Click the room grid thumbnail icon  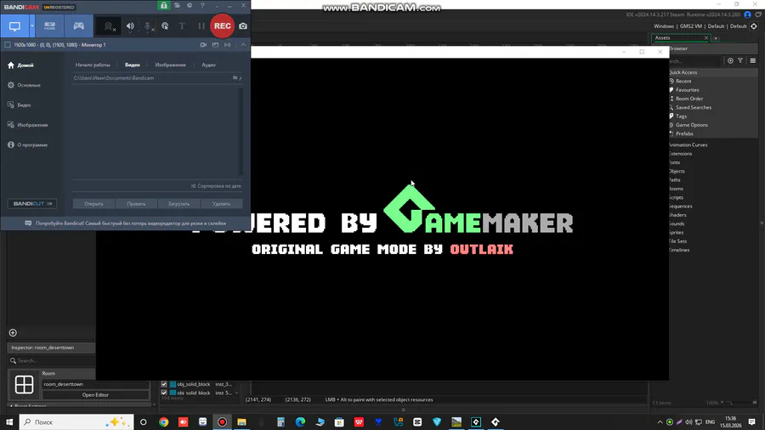coord(24,385)
